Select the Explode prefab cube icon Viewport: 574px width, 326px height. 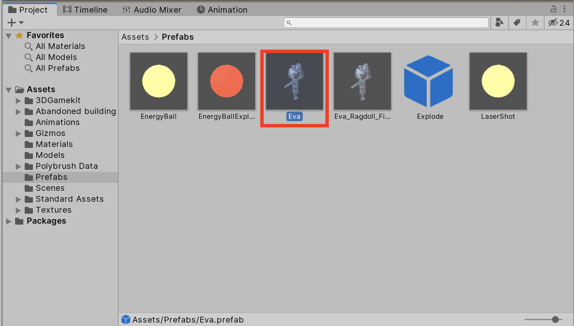pyautogui.click(x=429, y=81)
